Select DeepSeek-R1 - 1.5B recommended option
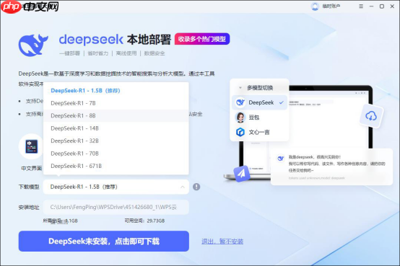This screenshot has height=266, width=400. click(x=116, y=90)
